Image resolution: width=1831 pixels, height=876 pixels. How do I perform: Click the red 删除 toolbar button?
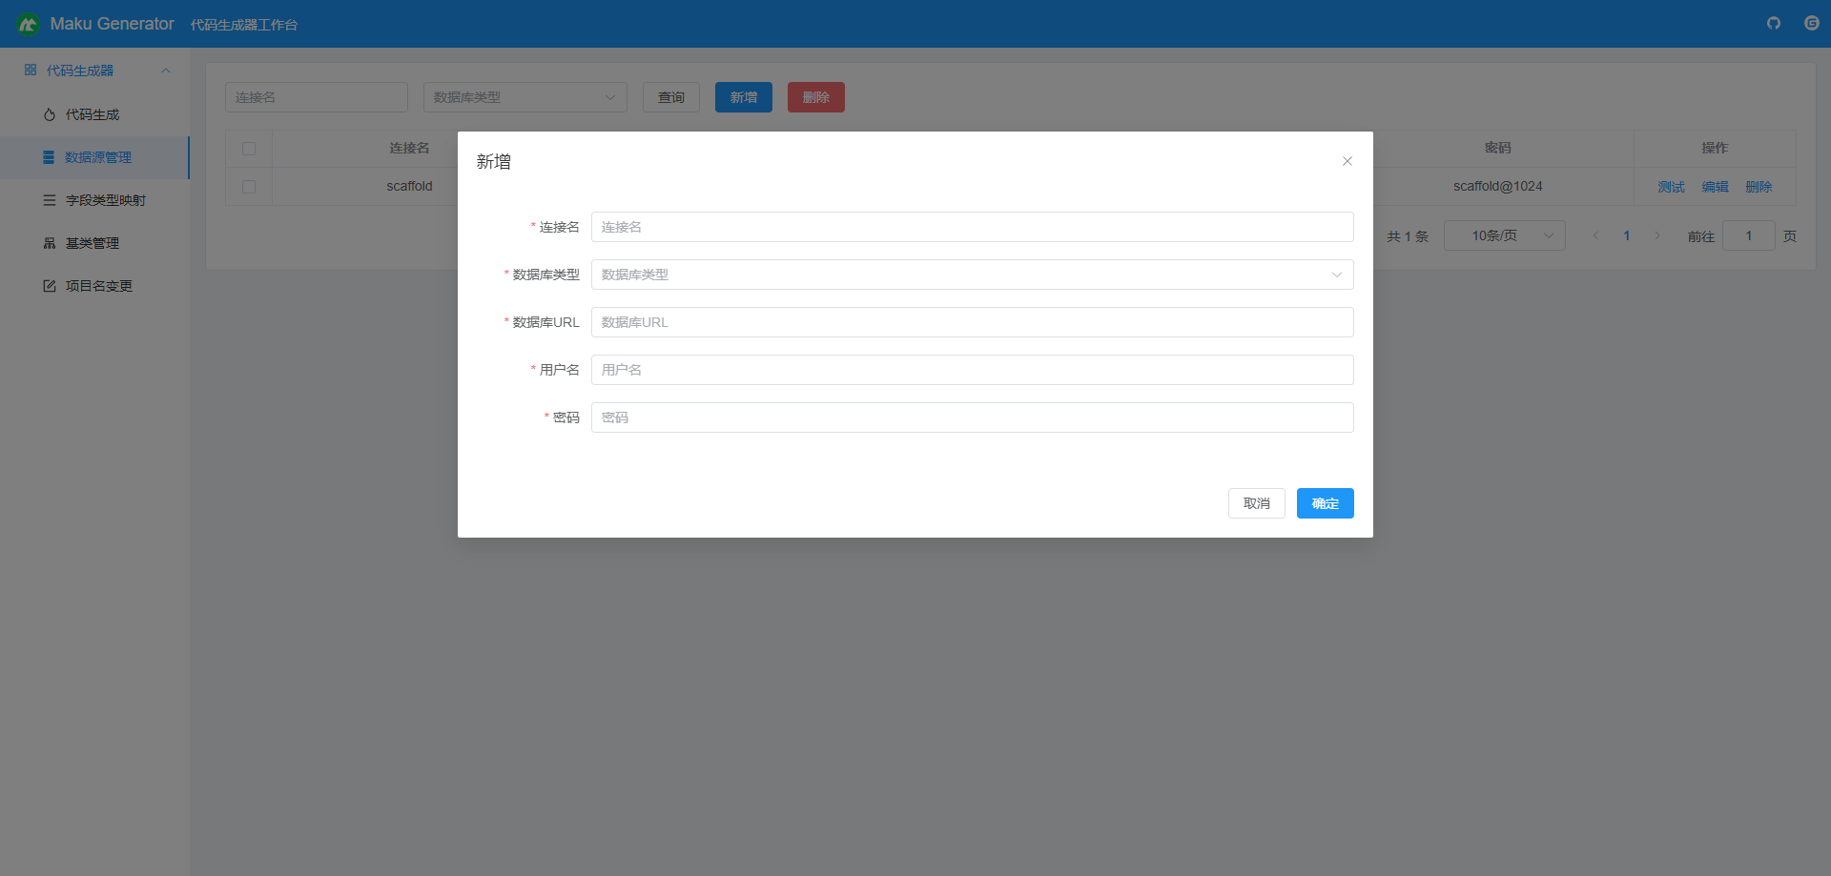(816, 97)
